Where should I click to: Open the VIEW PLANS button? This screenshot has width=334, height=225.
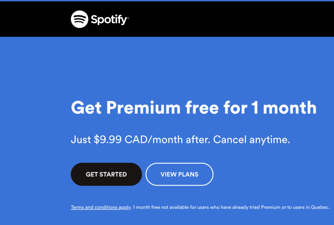coord(179,174)
